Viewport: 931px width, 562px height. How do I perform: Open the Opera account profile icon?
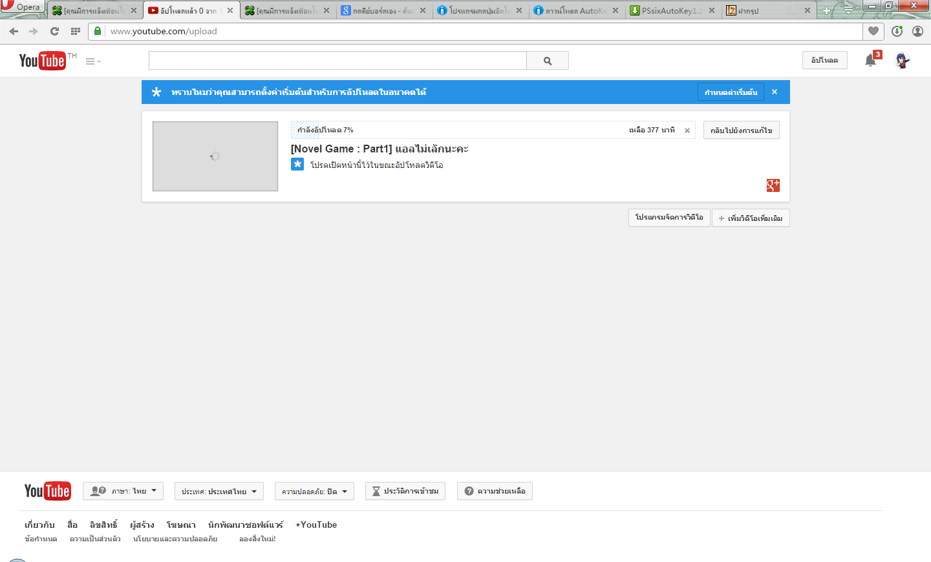(x=917, y=31)
